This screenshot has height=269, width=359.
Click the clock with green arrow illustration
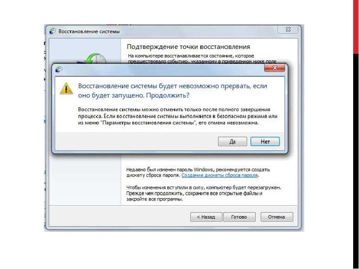pos(94,59)
